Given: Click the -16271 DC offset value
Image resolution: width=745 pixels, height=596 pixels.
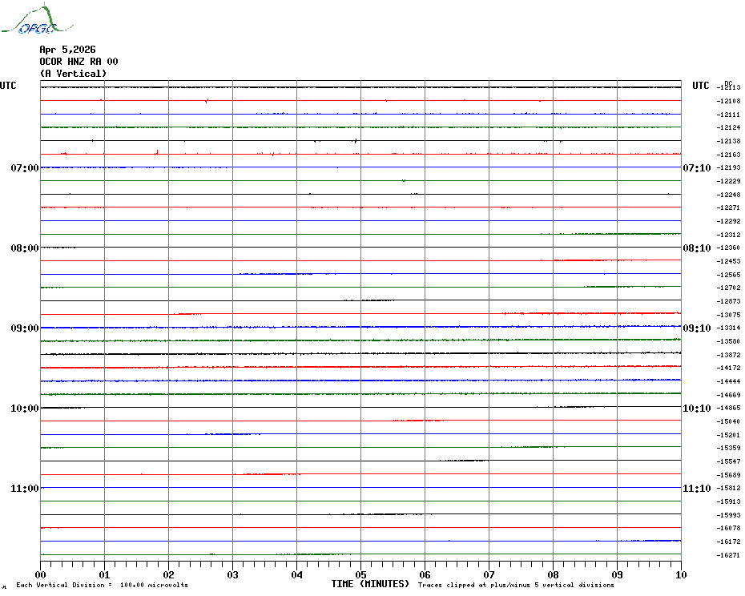Looking at the screenshot, I should (730, 555).
